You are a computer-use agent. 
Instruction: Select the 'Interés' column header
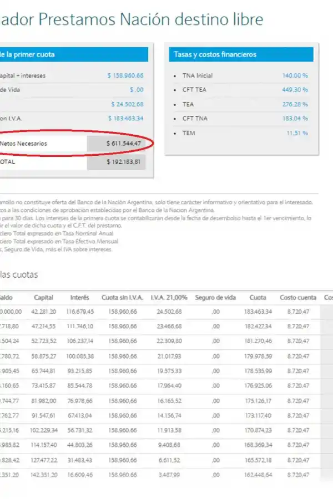coord(80,298)
